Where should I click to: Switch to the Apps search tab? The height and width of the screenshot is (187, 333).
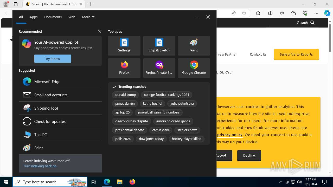[x=34, y=17]
